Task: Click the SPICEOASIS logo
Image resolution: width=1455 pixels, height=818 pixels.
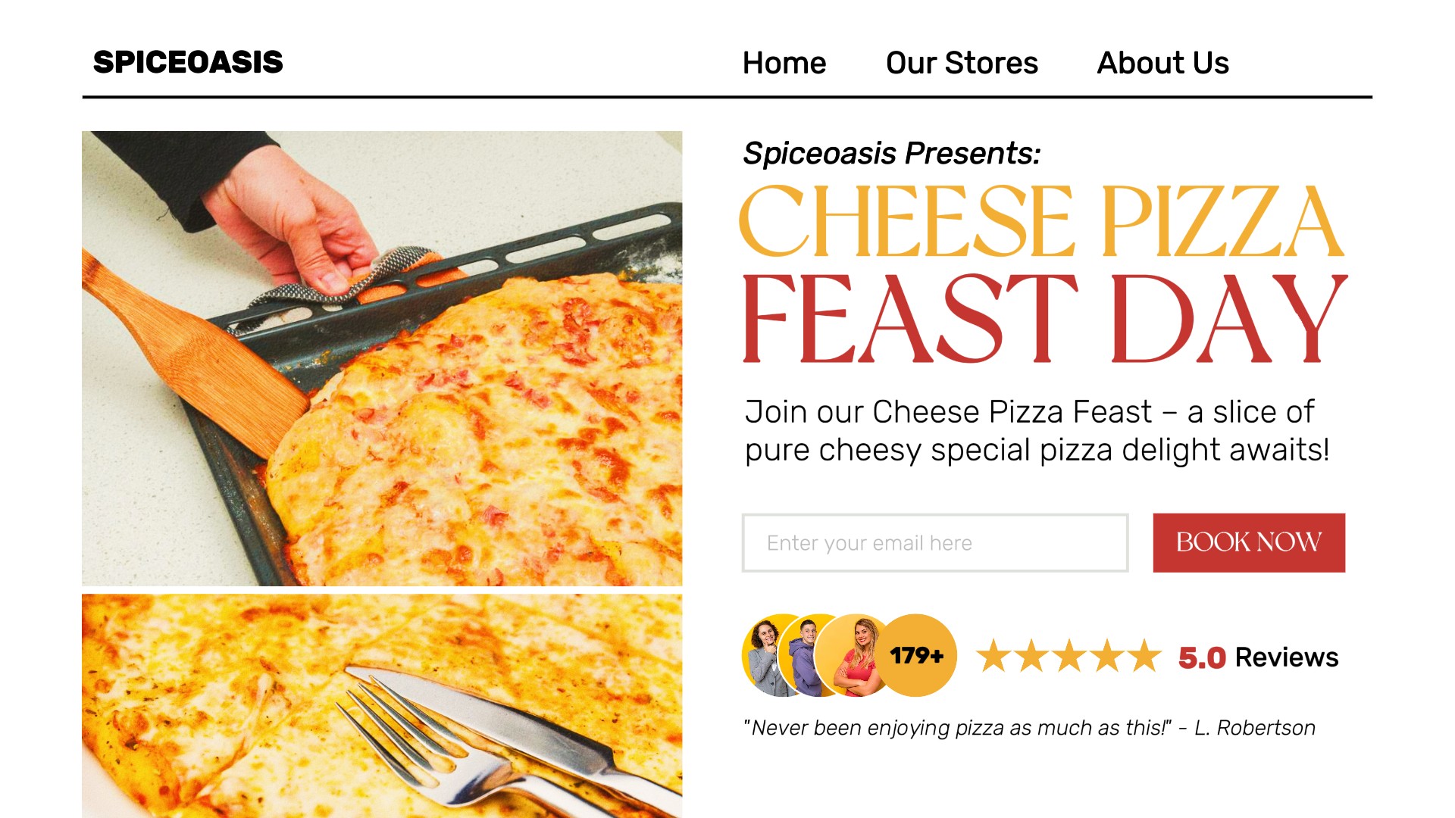Action: [188, 63]
